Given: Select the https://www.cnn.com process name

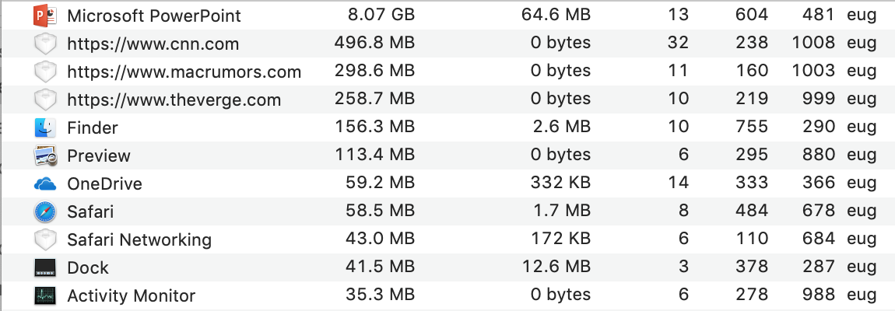Looking at the screenshot, I should [x=153, y=44].
